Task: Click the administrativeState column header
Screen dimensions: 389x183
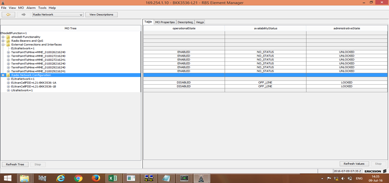Action: click(347, 28)
